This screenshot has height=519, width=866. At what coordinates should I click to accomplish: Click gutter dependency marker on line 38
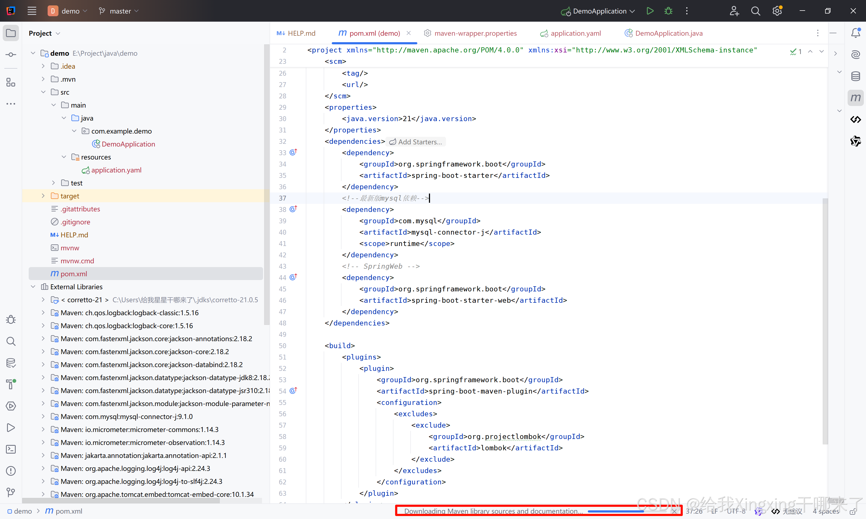293,209
